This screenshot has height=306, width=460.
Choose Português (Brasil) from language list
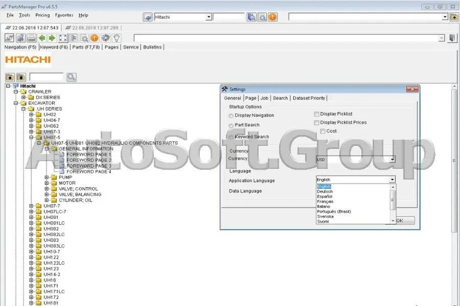[x=334, y=212]
